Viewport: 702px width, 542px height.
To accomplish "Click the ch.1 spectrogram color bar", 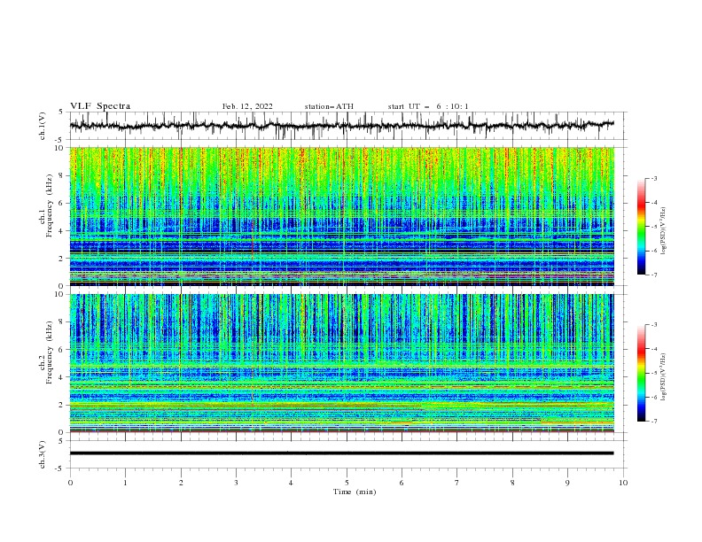I will (641, 227).
